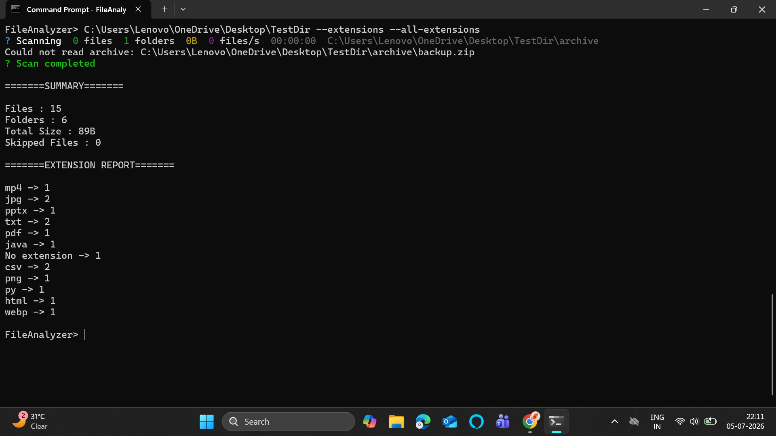Viewport: 776px width, 436px height.
Task: Click the terminal vertical scrollbar
Action: pos(772,344)
